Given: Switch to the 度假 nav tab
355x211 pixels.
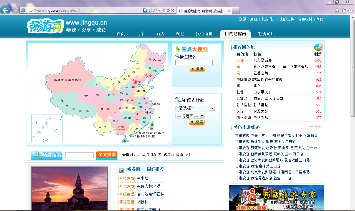Looking at the screenshot, I should [x=180, y=34].
